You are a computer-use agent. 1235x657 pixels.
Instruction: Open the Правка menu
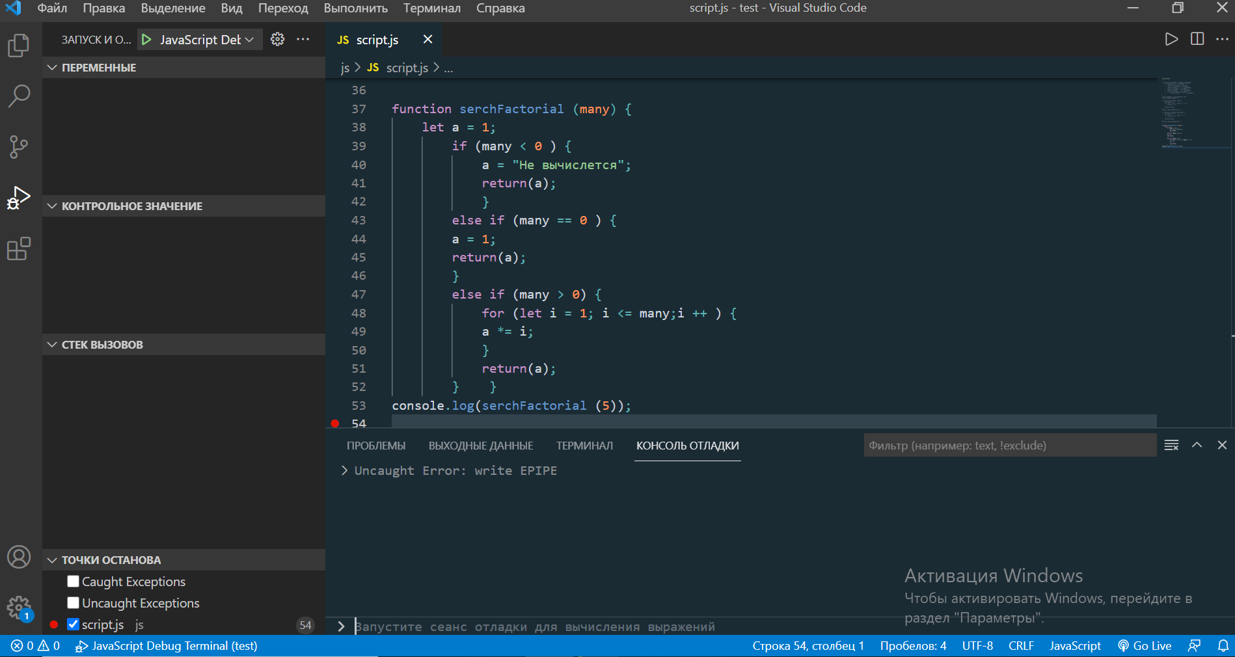click(104, 8)
